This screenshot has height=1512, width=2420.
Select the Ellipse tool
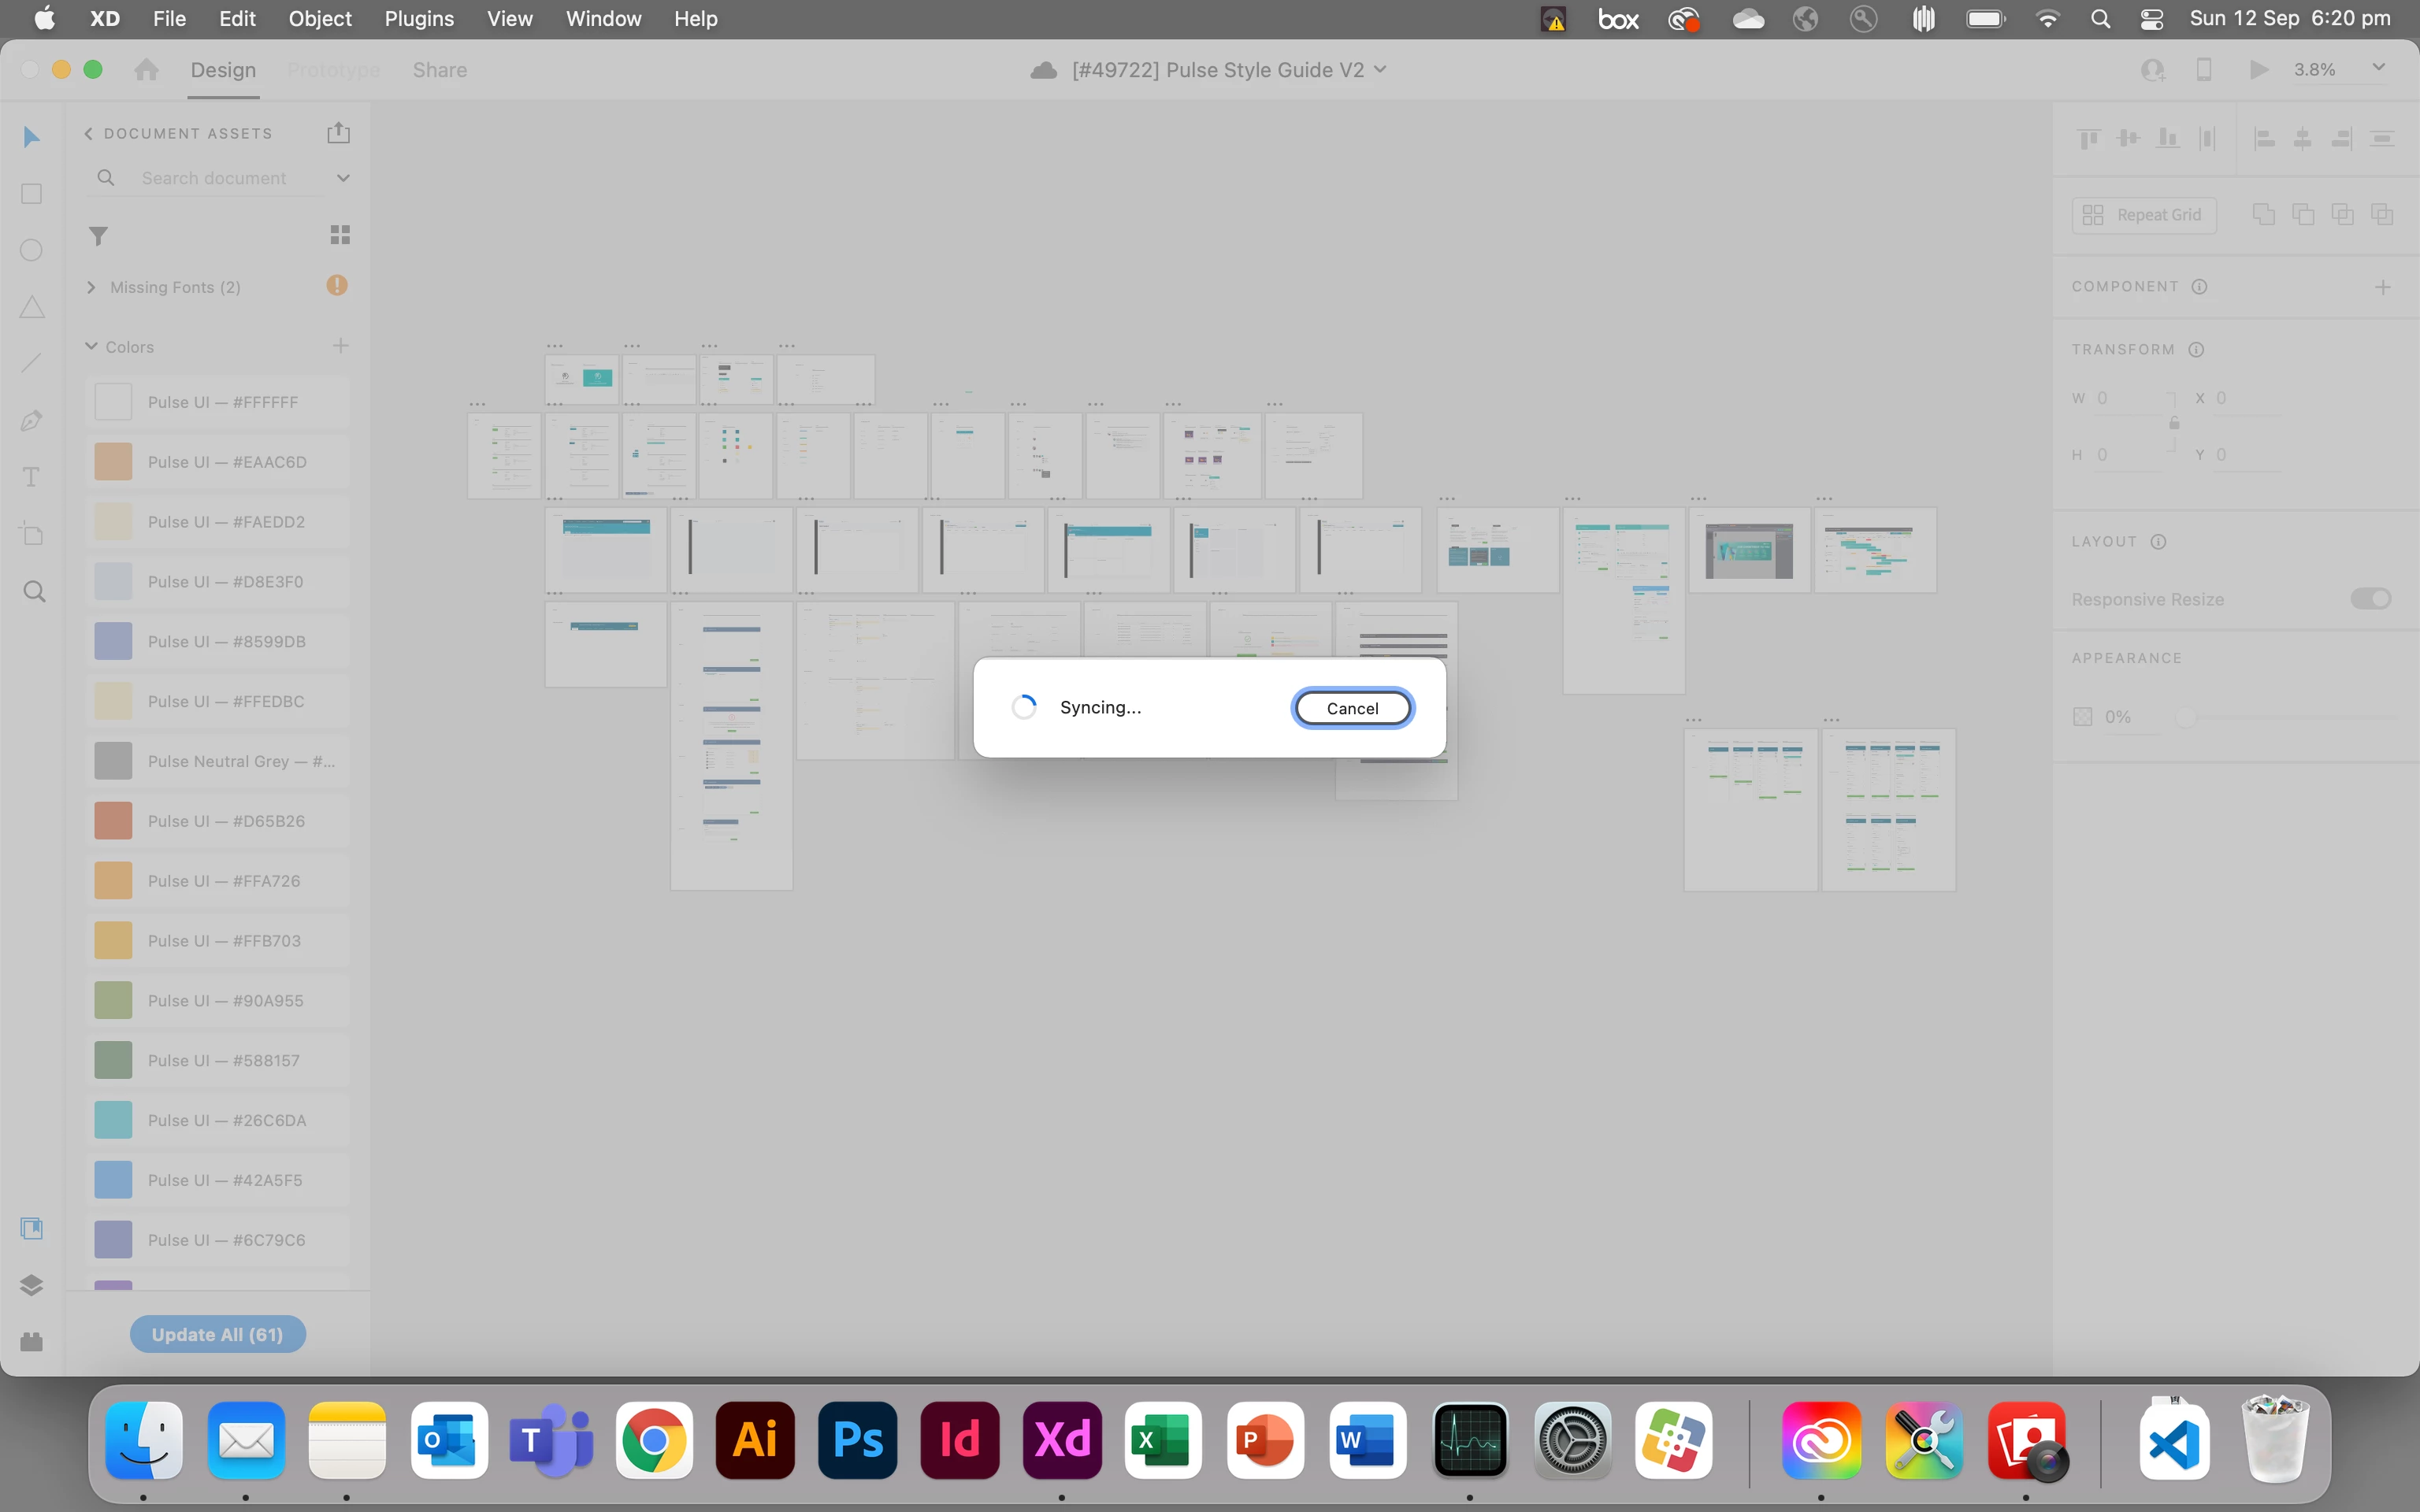(x=31, y=250)
